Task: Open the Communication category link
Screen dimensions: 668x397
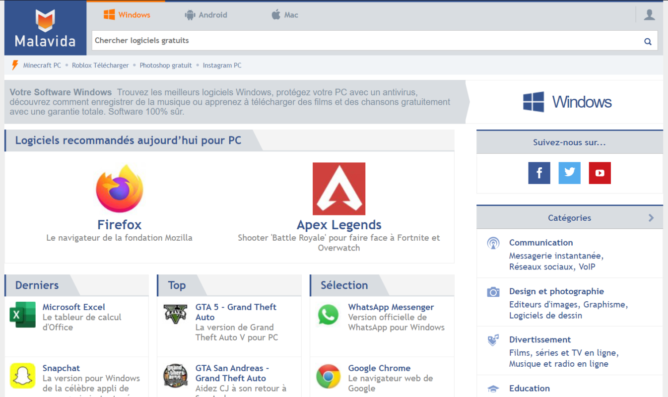Action: (x=541, y=243)
